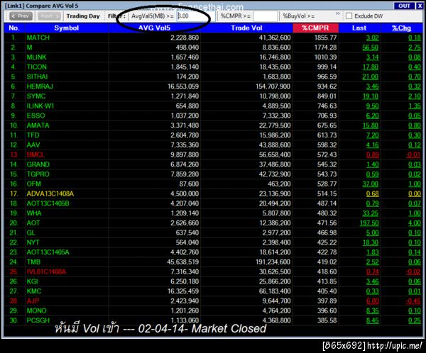Screen dimensions: 426x353
Task: Select the AOT13C1405B symbol
Action: pyautogui.click(x=48, y=203)
